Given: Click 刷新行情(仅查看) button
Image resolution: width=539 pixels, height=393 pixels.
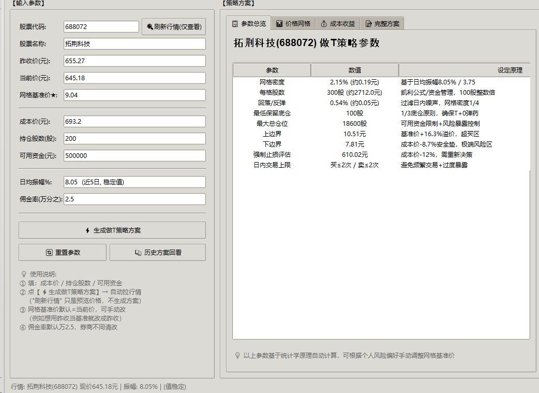Looking at the screenshot, I should [174, 27].
